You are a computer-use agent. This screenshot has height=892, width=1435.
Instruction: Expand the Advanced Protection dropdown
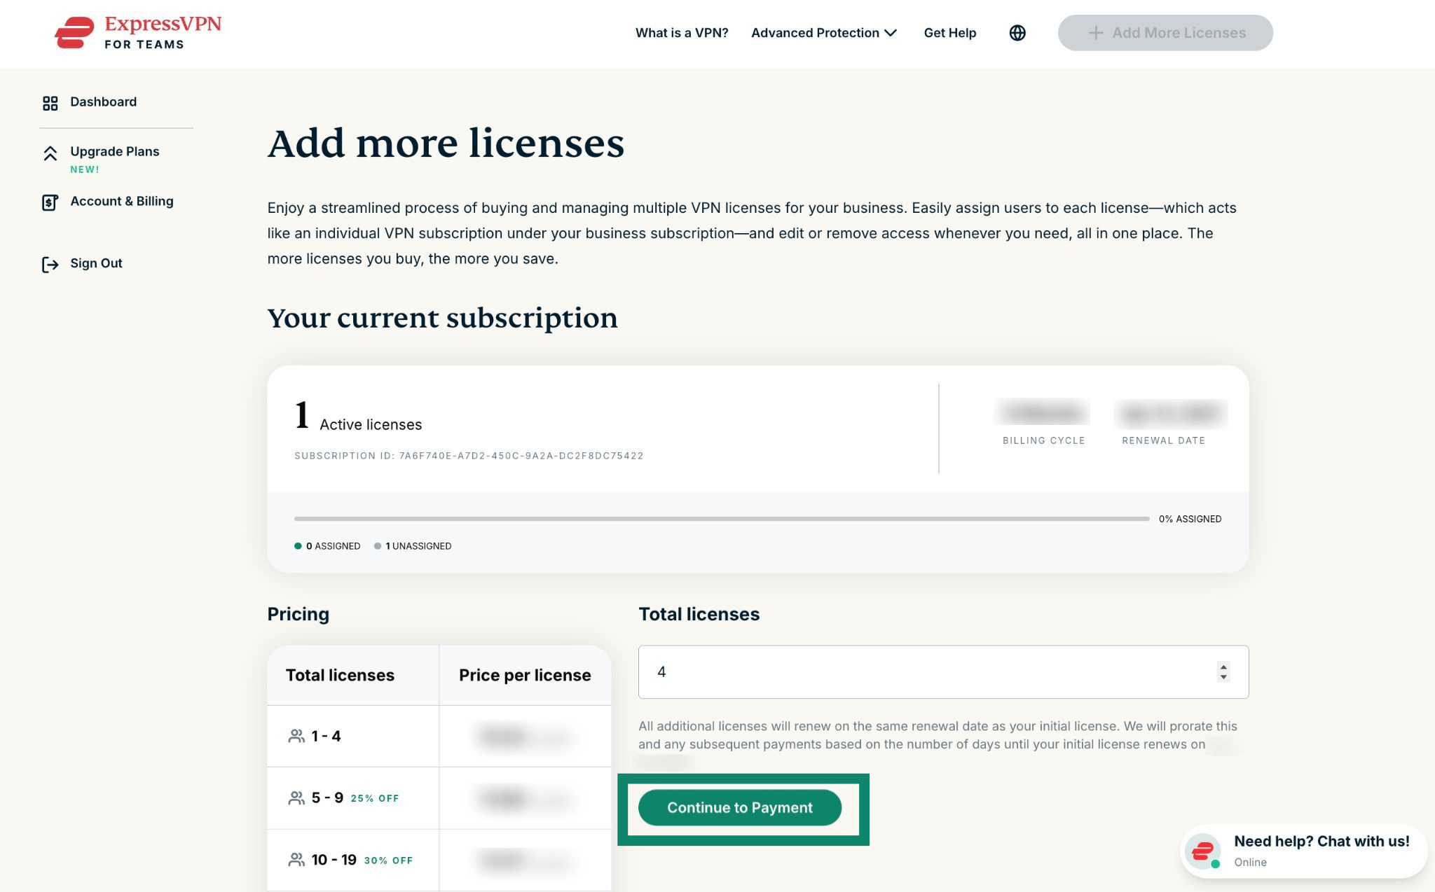pyautogui.click(x=824, y=33)
